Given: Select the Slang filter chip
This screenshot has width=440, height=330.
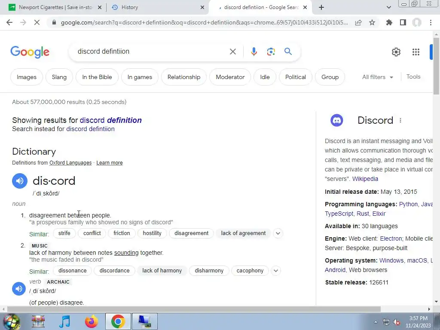Looking at the screenshot, I should click(x=59, y=77).
